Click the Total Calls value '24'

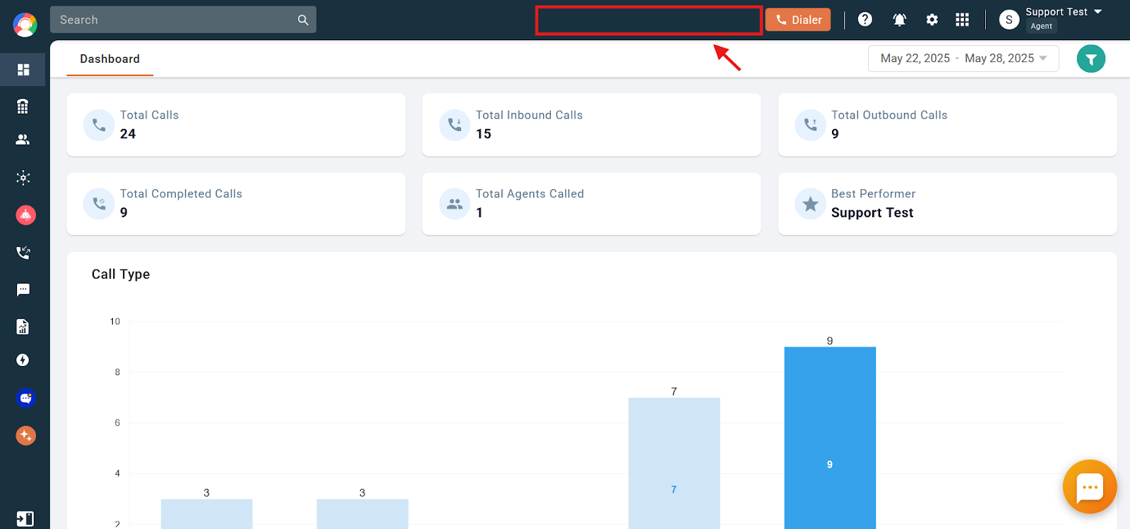tap(128, 134)
